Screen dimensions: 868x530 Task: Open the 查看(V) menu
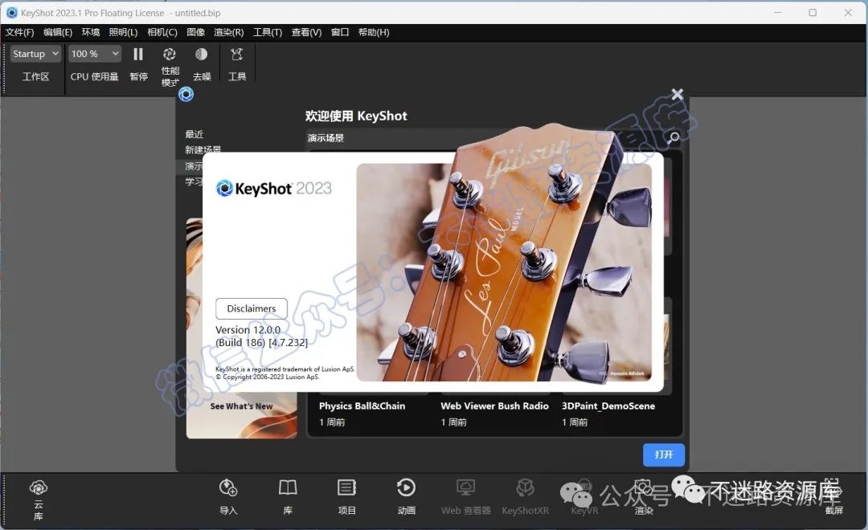click(x=306, y=32)
